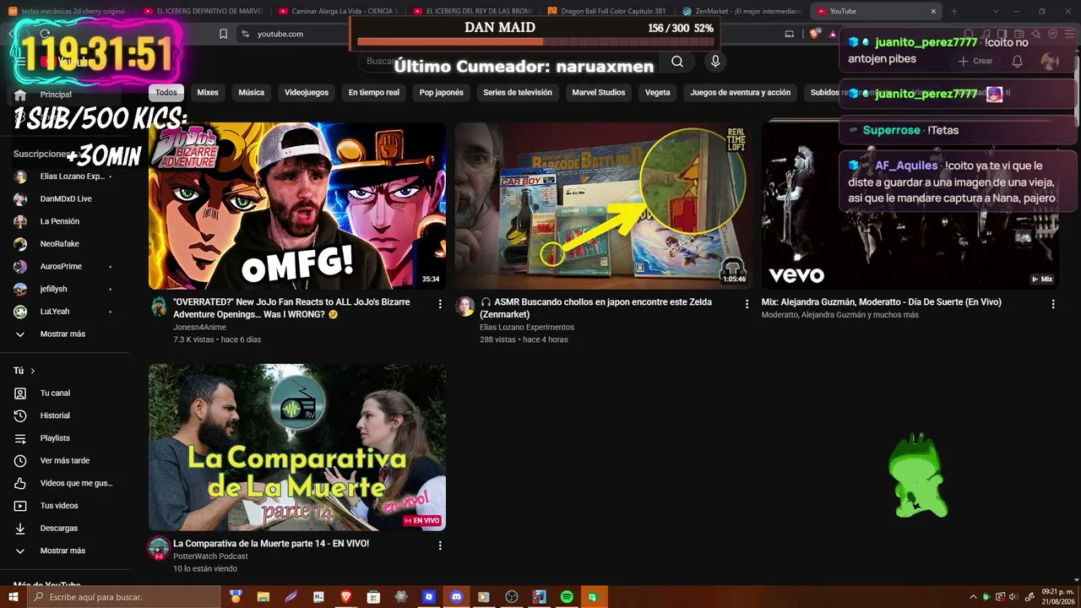The image size is (1081, 608).
Task: Select the Videojuegos filter chip
Action: [x=307, y=93]
